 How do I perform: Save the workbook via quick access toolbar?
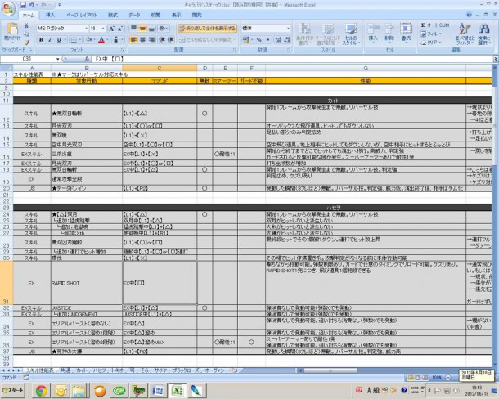click(23, 5)
